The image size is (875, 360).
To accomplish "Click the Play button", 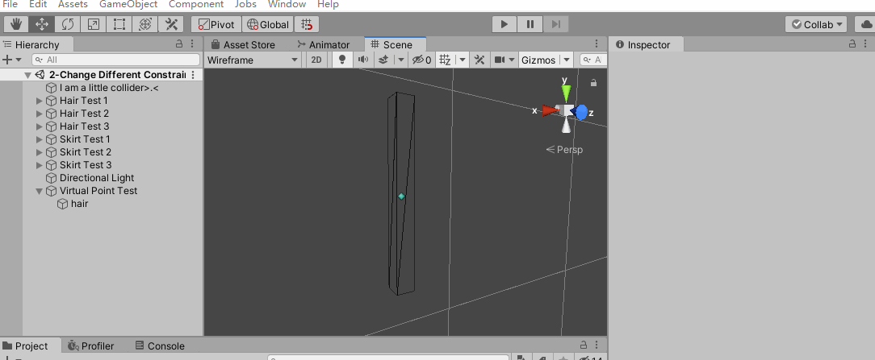I will [504, 24].
